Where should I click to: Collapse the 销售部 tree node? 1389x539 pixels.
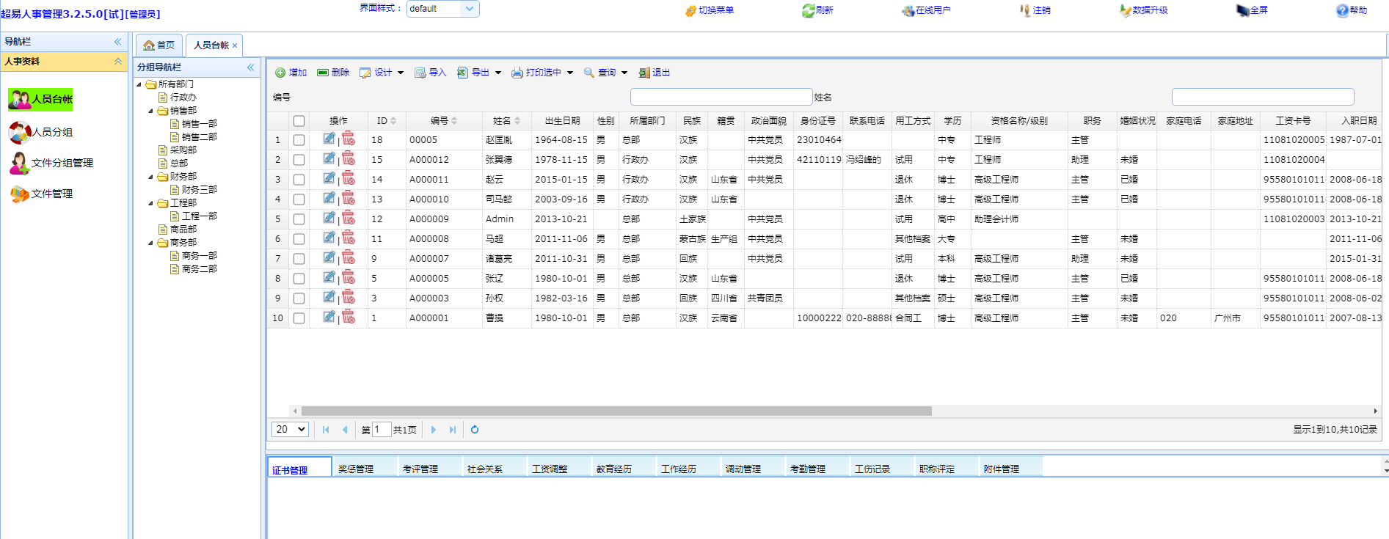[x=151, y=111]
